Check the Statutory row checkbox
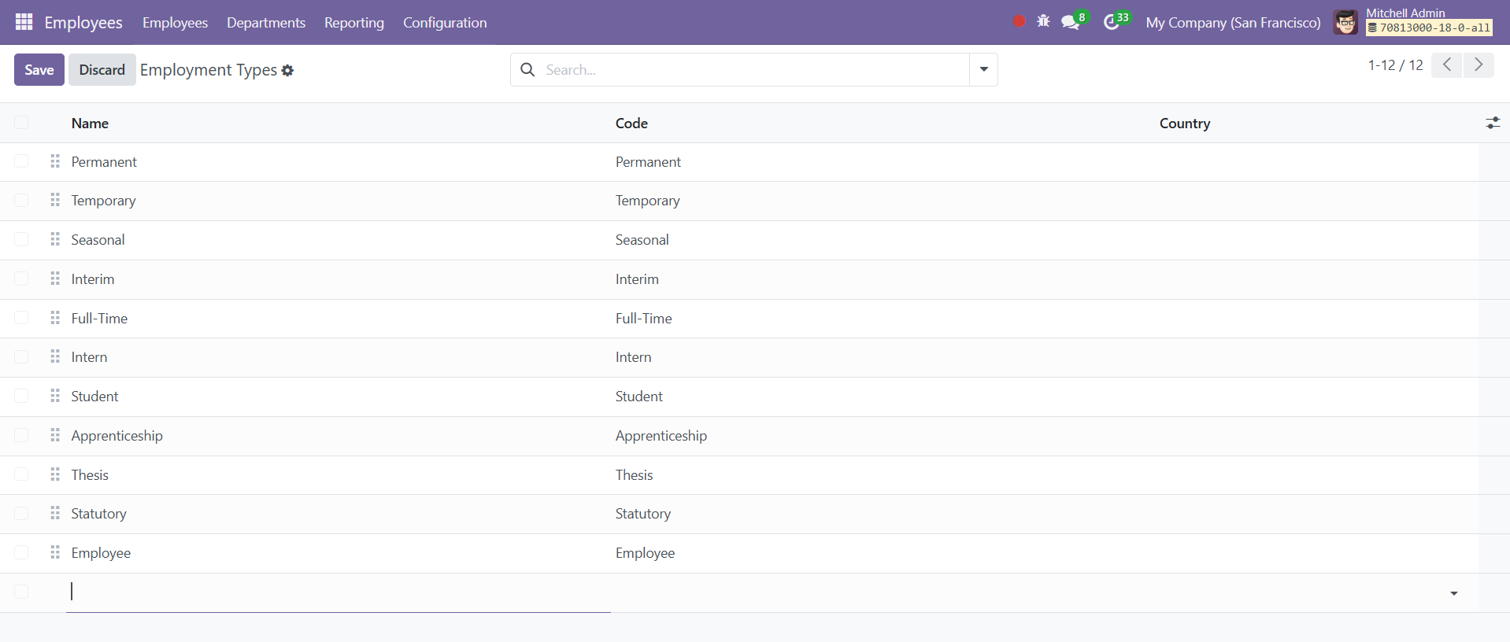 tap(21, 513)
